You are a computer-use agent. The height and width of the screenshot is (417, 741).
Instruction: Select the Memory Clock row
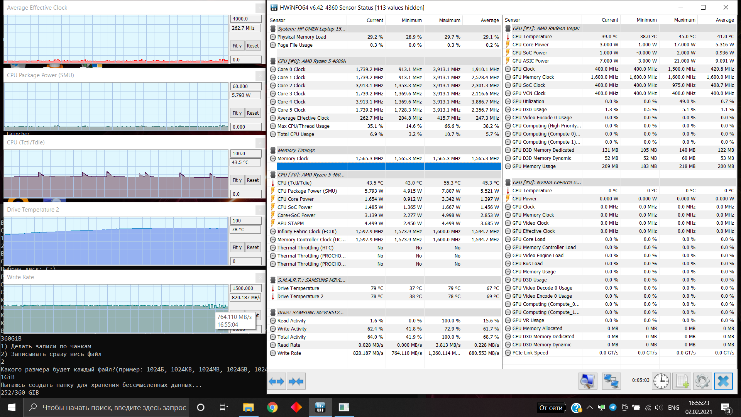coord(385,159)
